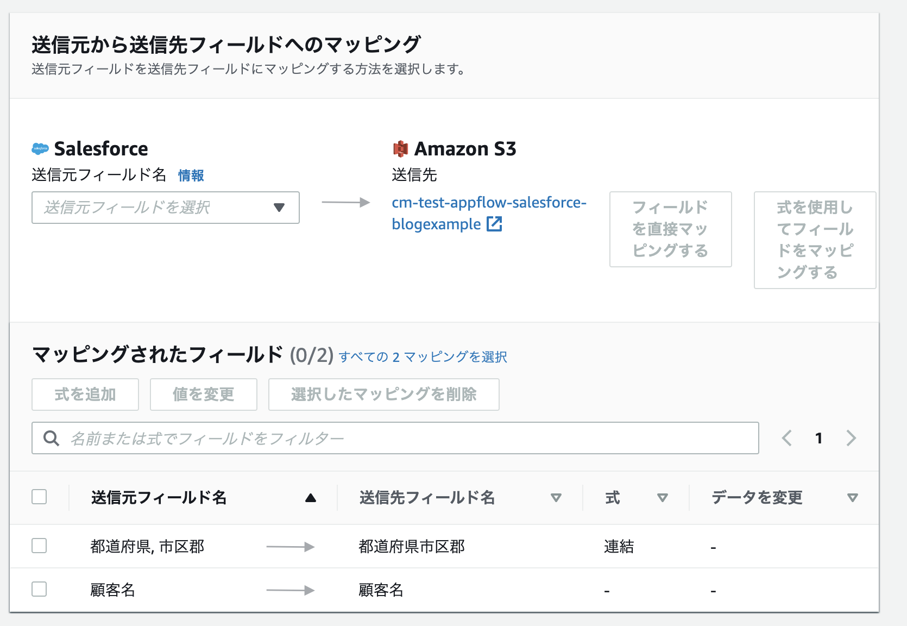Click the 式を使用してフィールドをマッピングする button
This screenshot has height=626, width=907.
(814, 240)
